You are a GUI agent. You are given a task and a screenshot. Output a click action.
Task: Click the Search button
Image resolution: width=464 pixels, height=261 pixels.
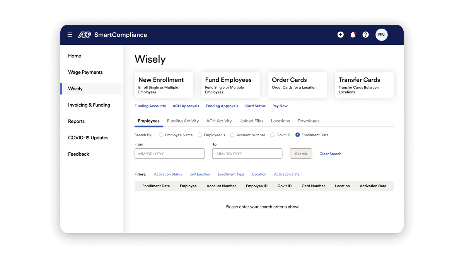[301, 153]
